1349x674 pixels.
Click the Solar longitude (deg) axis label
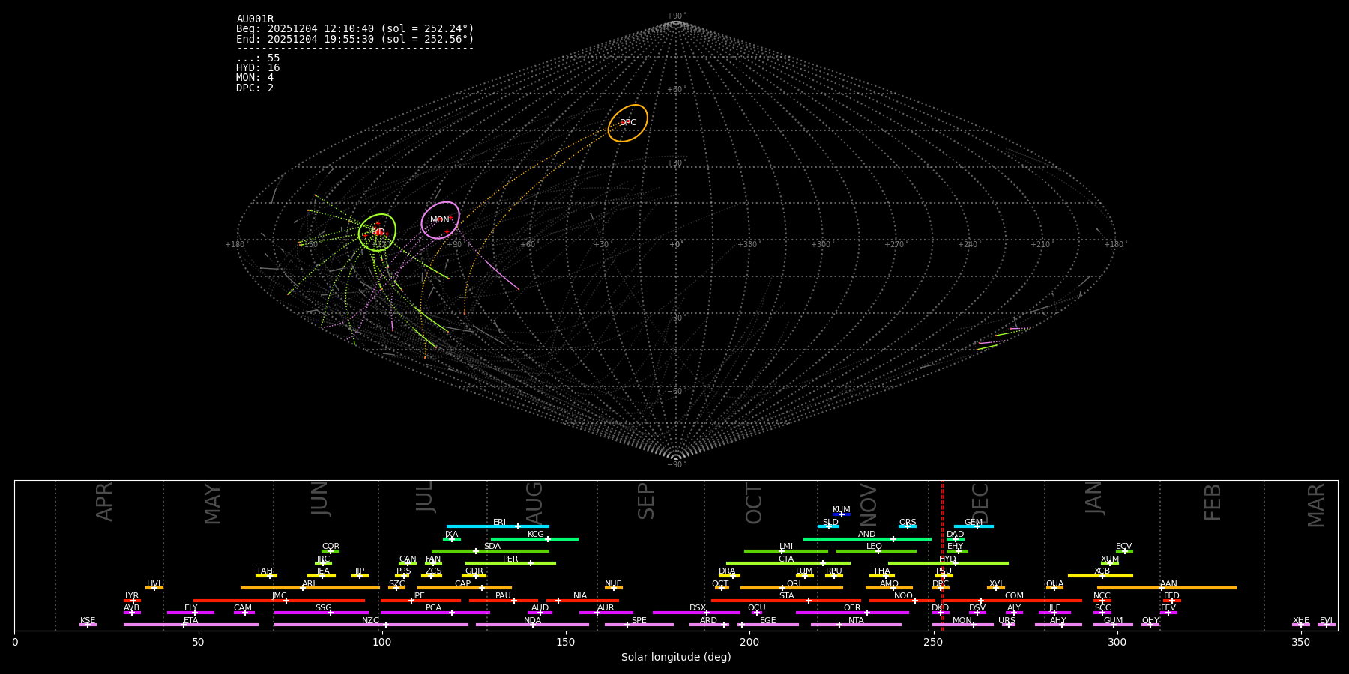click(675, 658)
